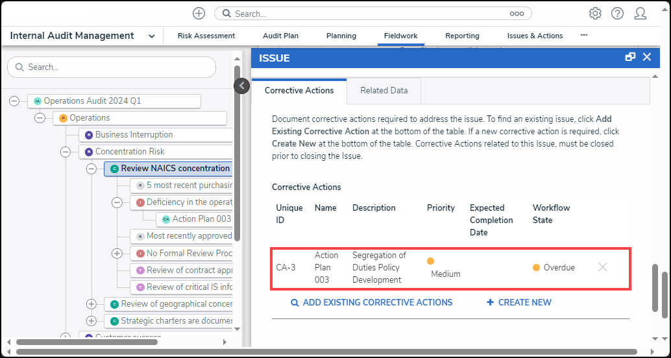
Task: Open the user profile icon
Action: point(640,14)
